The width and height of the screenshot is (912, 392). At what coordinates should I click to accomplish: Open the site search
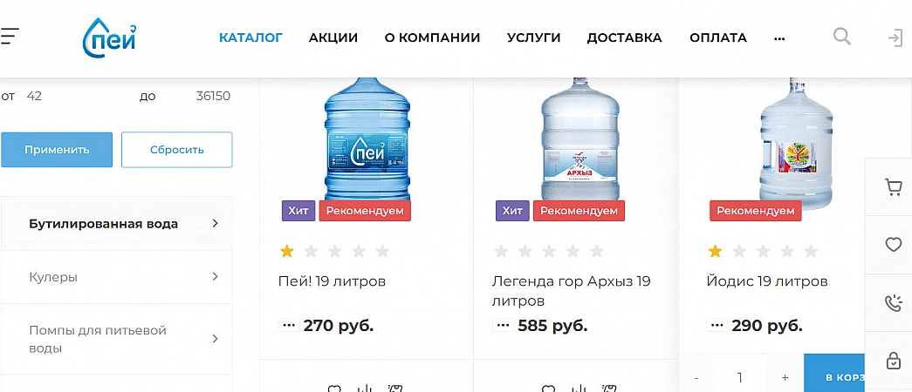point(841,37)
